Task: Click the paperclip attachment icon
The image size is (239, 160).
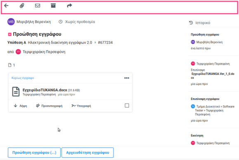Action: pos(22,6)
